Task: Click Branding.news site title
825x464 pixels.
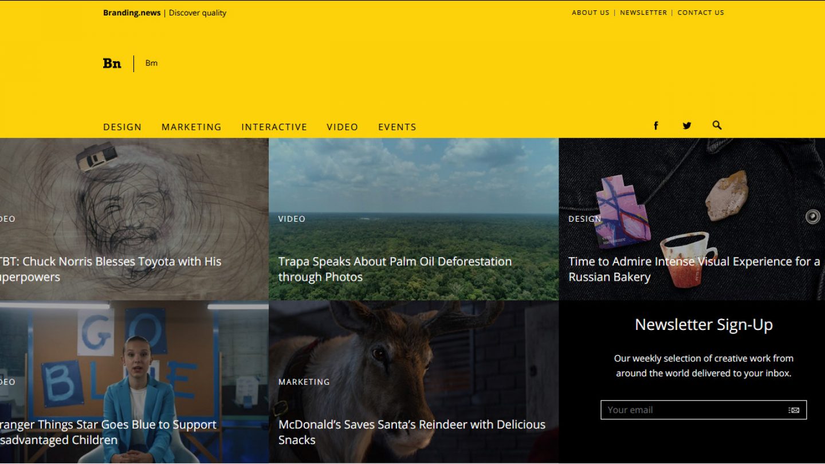Action: point(132,13)
